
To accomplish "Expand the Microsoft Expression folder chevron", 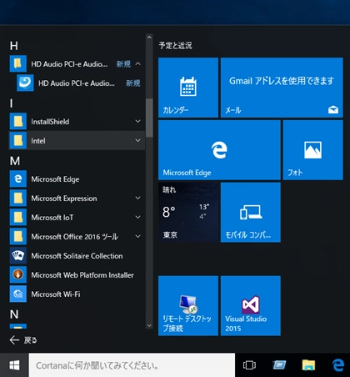I will pos(137,198).
